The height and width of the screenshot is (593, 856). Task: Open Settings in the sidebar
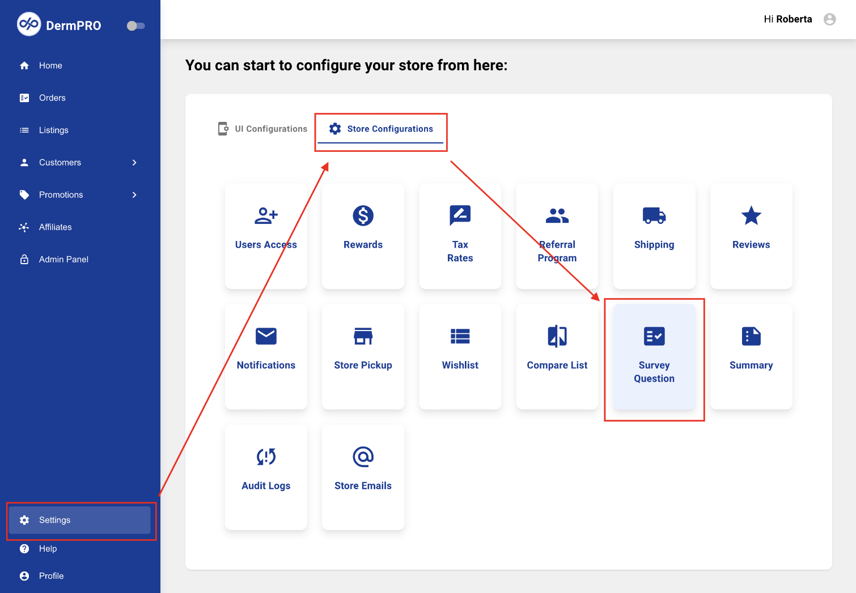tap(80, 520)
